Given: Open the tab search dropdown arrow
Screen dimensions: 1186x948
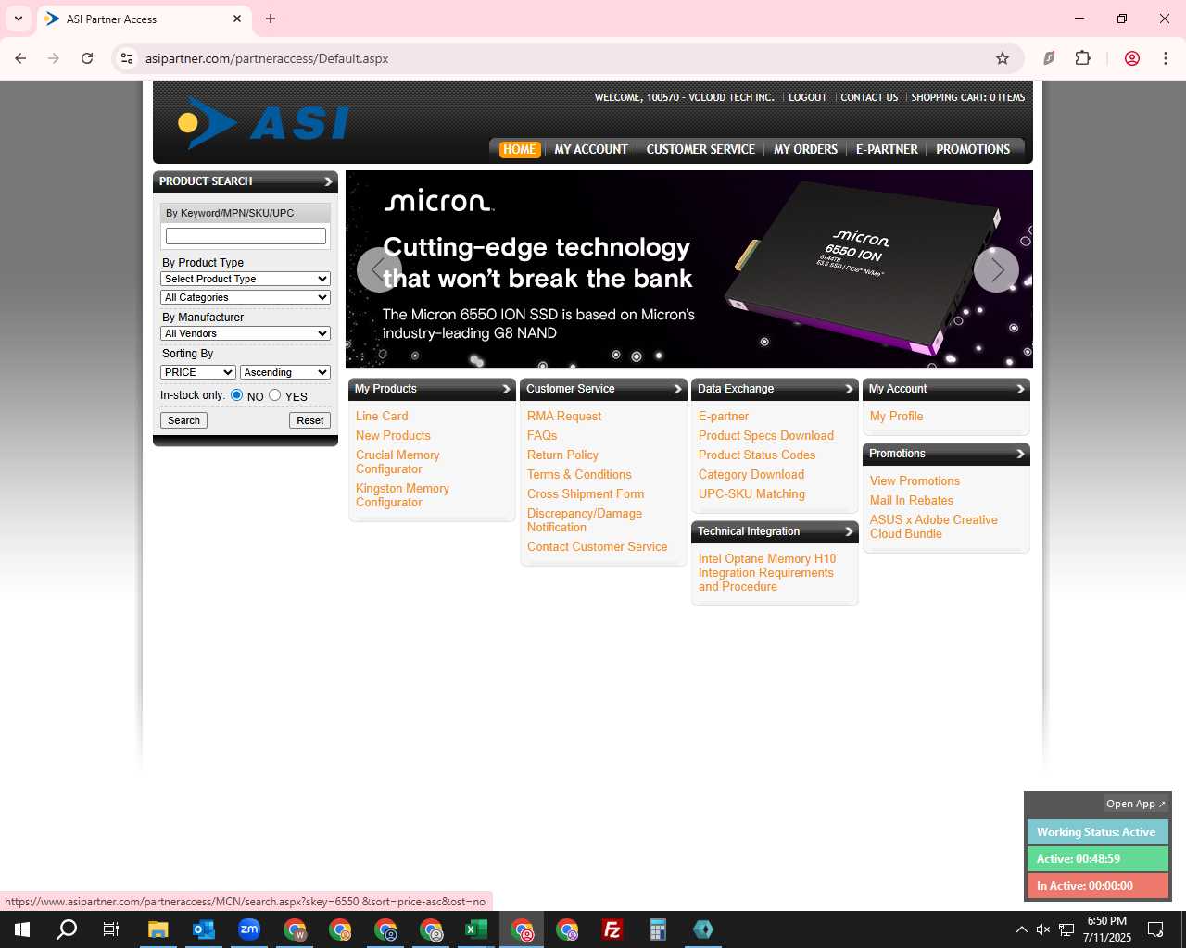Looking at the screenshot, I should click(18, 19).
